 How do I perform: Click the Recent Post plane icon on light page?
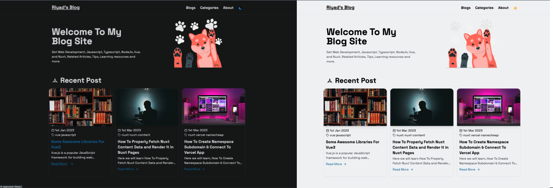(329, 80)
